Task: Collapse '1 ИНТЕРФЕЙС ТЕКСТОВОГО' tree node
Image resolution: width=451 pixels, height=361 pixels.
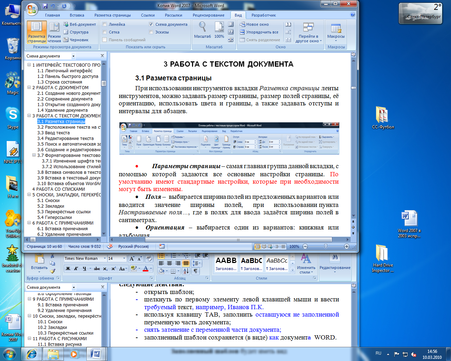Action: pyautogui.click(x=29, y=65)
